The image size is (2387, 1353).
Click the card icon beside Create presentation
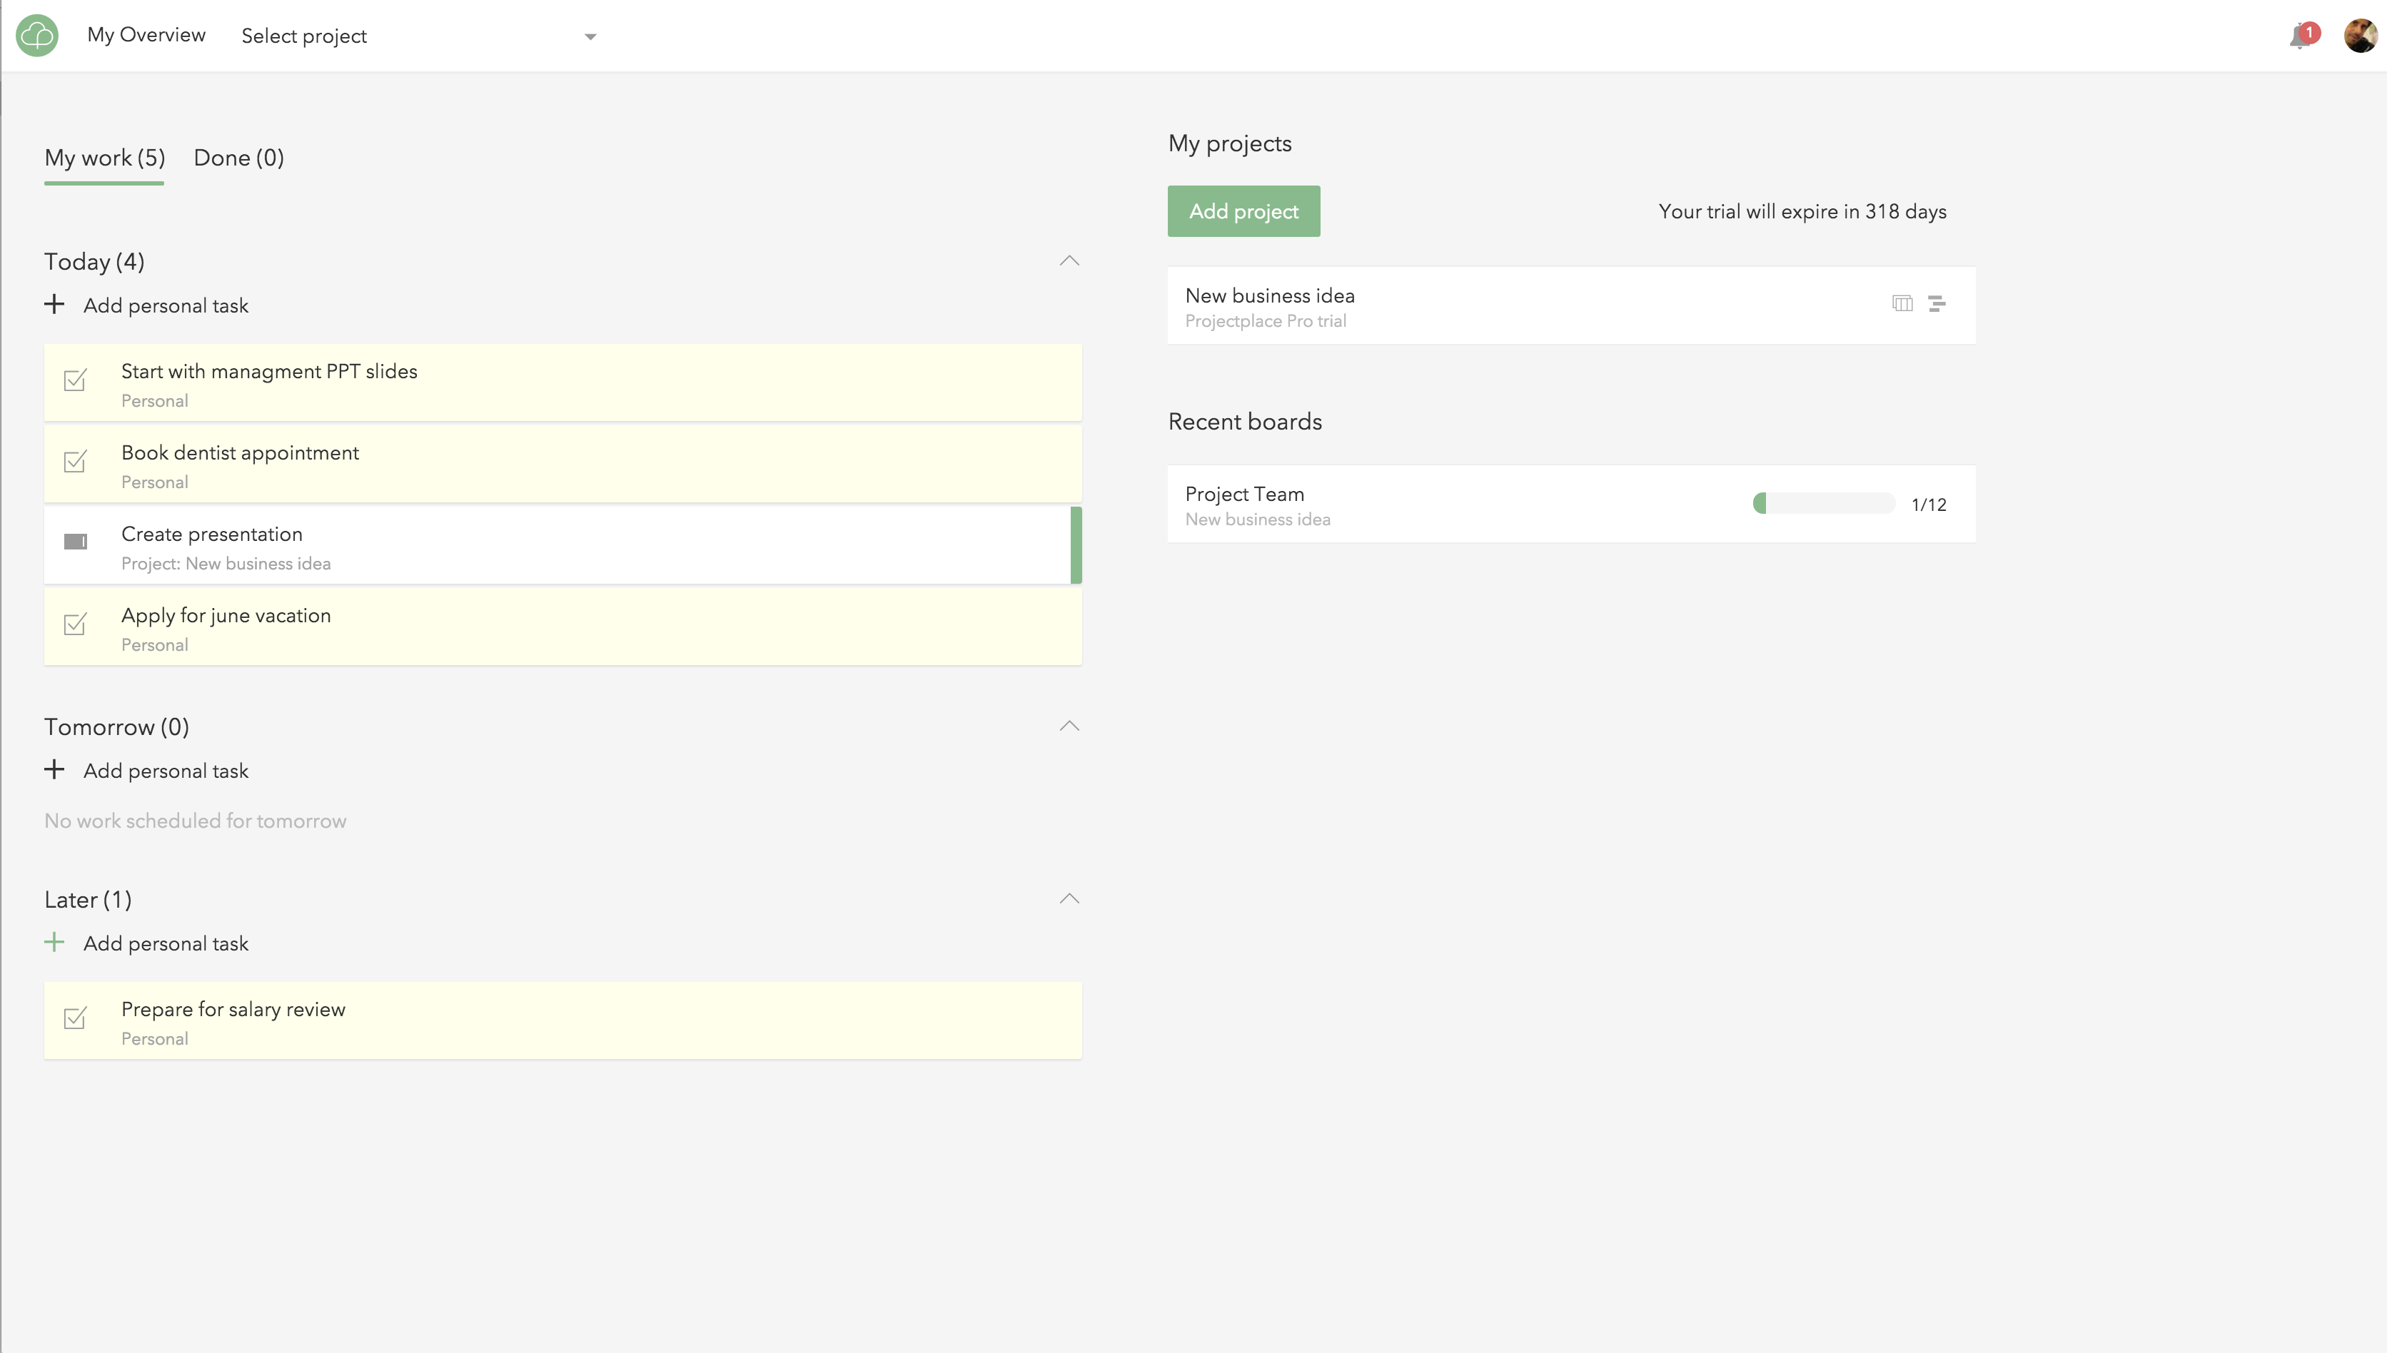pyautogui.click(x=75, y=542)
